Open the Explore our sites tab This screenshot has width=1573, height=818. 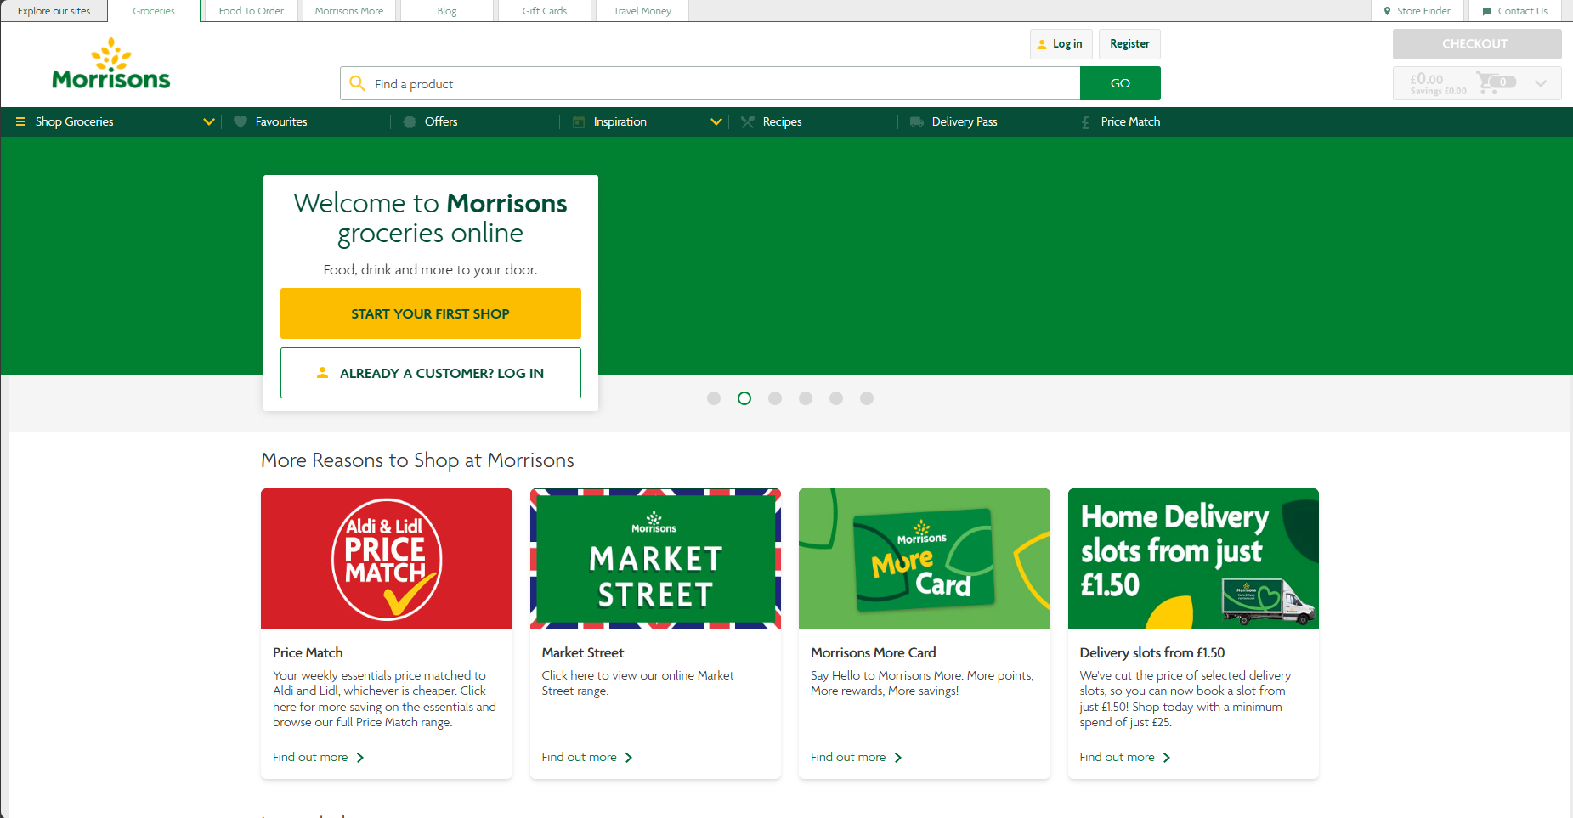(54, 11)
